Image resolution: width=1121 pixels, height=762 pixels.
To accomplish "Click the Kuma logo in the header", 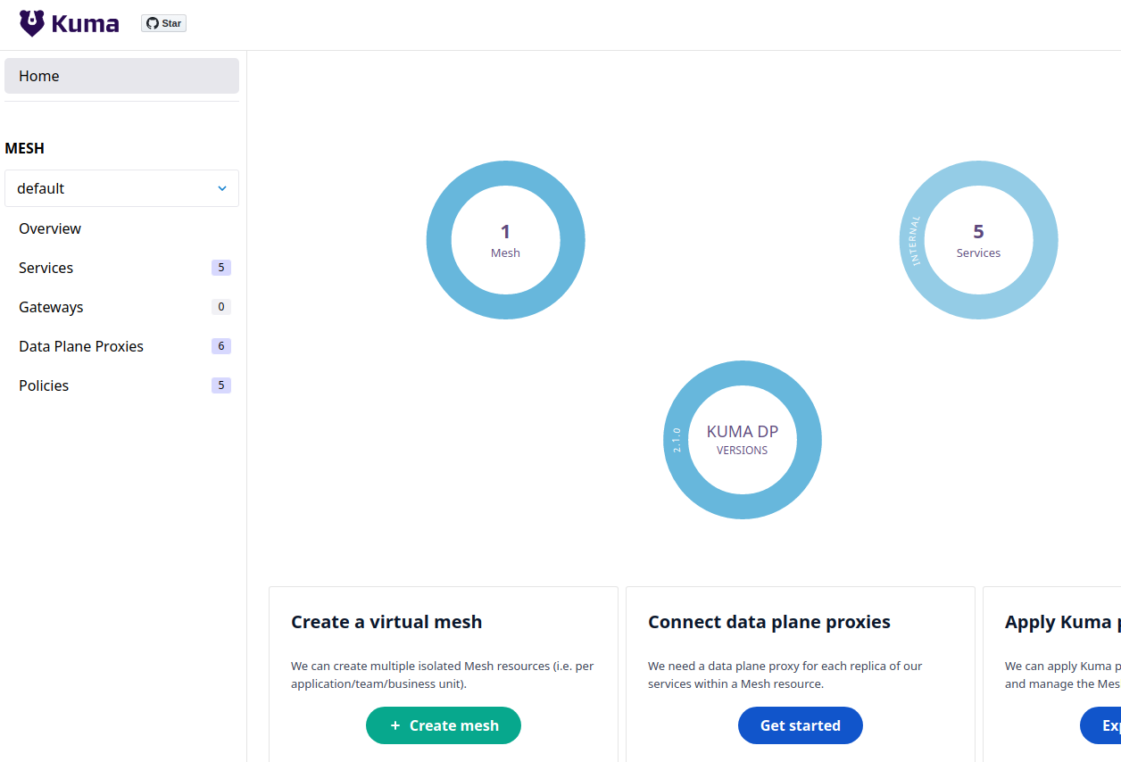I will (x=69, y=23).
